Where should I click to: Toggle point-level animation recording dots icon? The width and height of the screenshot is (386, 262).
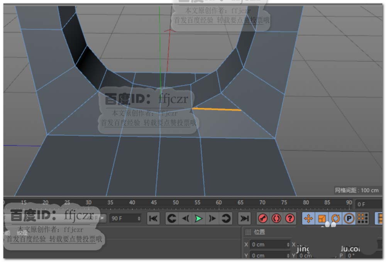tap(362, 218)
